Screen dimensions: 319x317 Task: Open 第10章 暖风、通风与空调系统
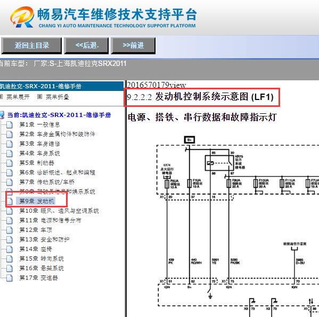[59, 211]
